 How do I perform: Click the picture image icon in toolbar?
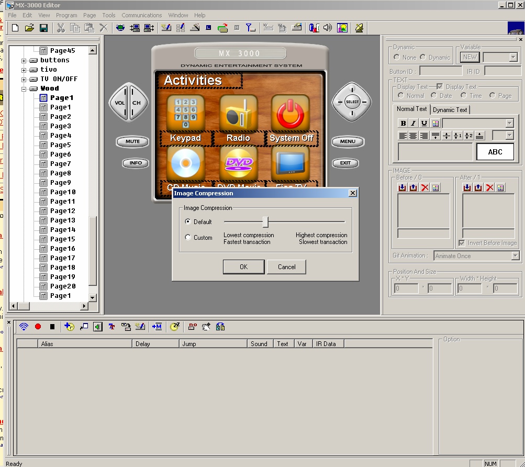click(342, 28)
